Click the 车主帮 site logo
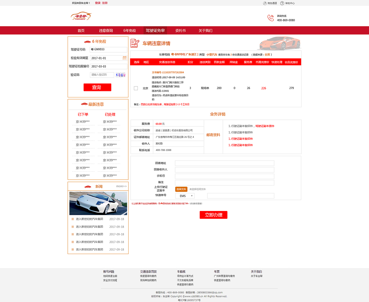The height and width of the screenshot is (302, 369). click(x=81, y=16)
